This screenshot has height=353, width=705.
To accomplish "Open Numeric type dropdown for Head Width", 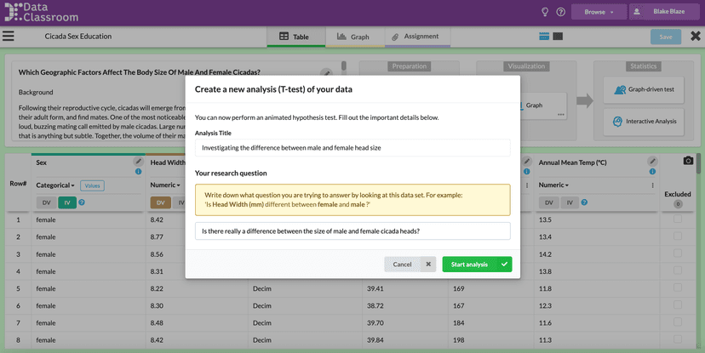I will (x=165, y=185).
